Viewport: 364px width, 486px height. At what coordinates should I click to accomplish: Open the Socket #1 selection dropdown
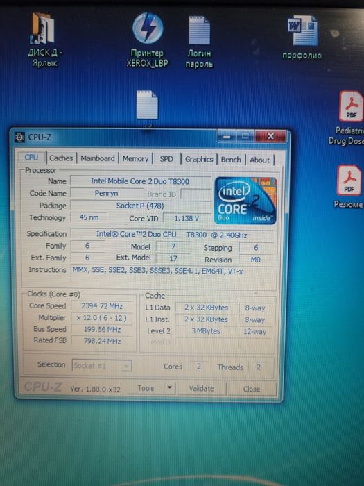coord(102,366)
